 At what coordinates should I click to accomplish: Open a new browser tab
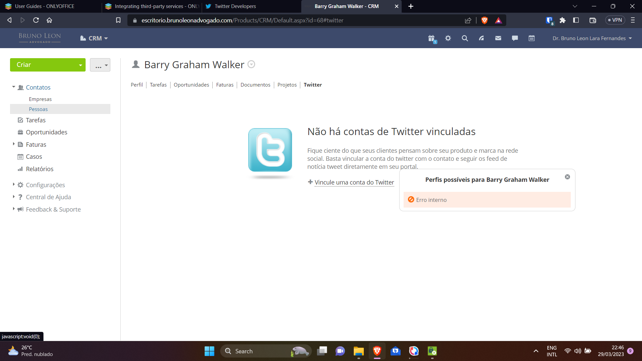coord(411,6)
